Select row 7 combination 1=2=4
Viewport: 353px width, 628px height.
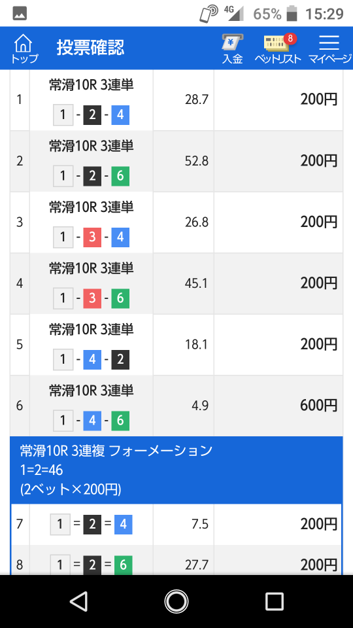click(92, 524)
